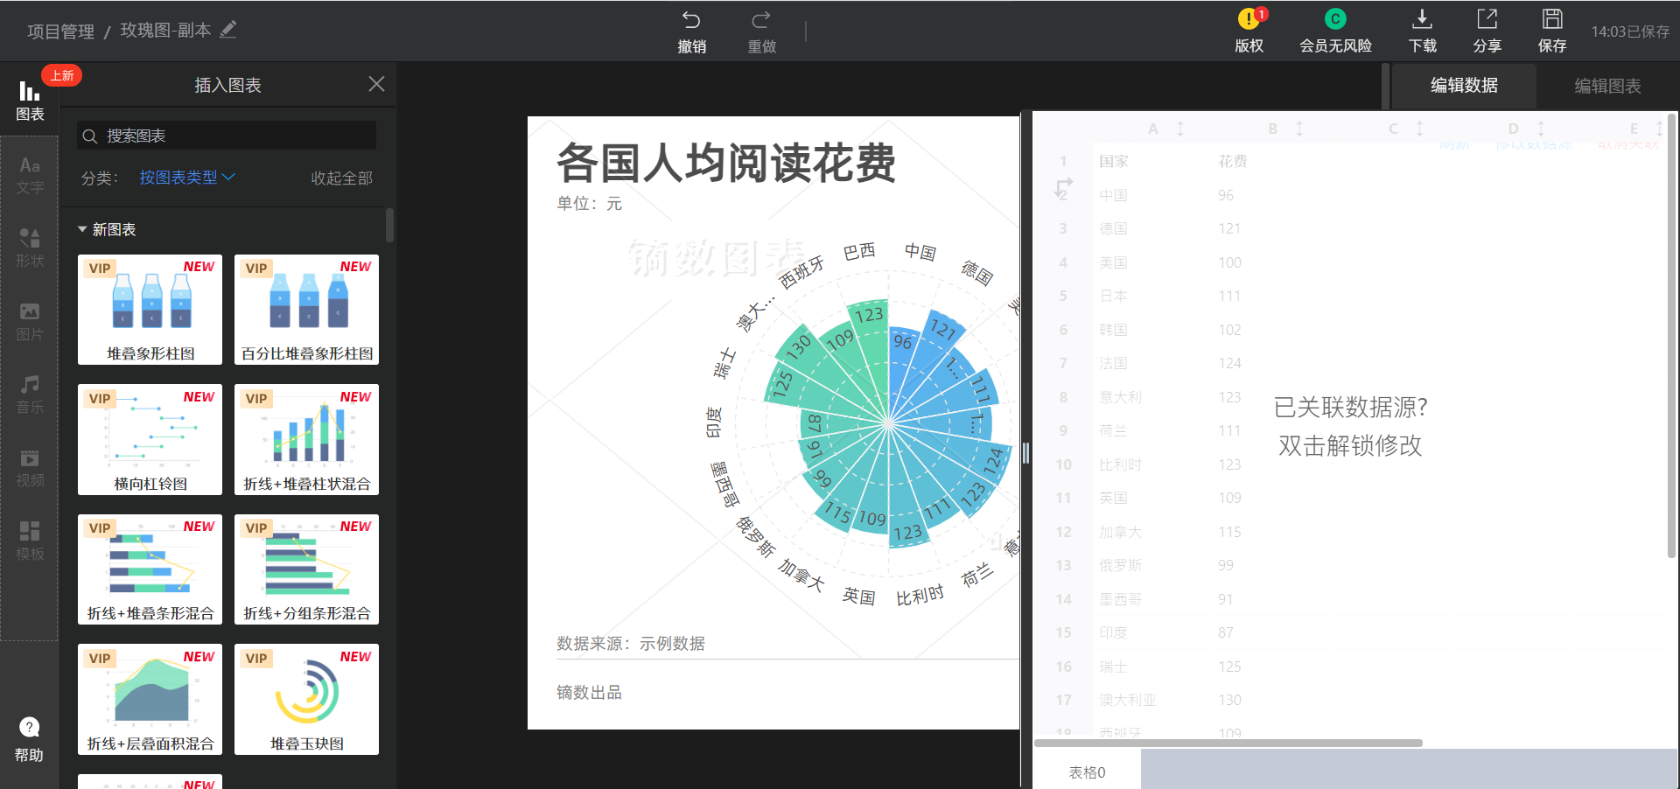The width and height of the screenshot is (1680, 789).
Task: Insert the 折线+堆叠条形混合 chart thumbnail
Action: [150, 569]
